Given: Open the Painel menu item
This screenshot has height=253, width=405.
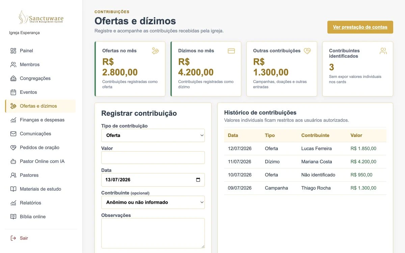Looking at the screenshot, I should (40, 51).
